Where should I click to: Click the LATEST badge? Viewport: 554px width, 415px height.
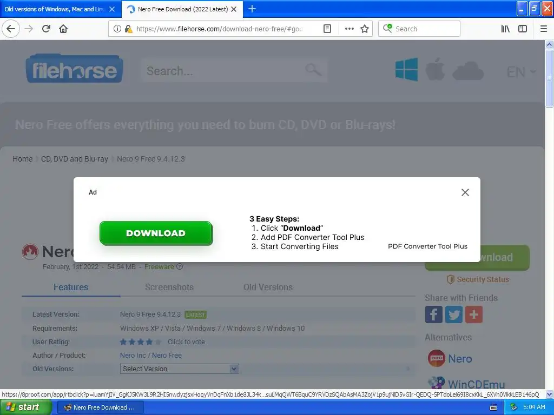click(195, 314)
